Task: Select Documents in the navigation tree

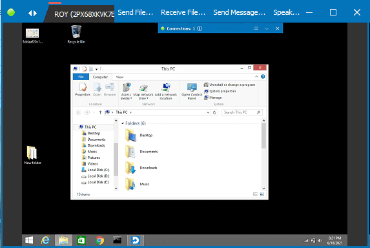Action: pos(94,139)
